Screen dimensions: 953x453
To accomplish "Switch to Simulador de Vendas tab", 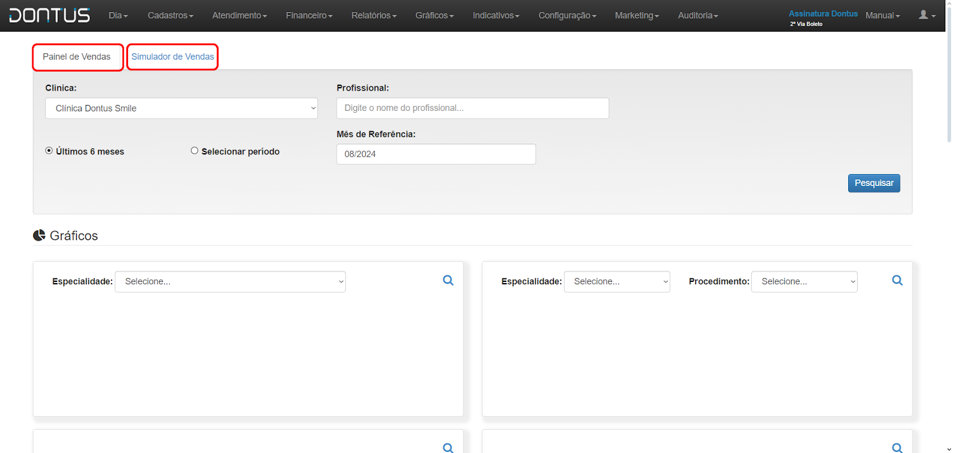I will tap(173, 57).
